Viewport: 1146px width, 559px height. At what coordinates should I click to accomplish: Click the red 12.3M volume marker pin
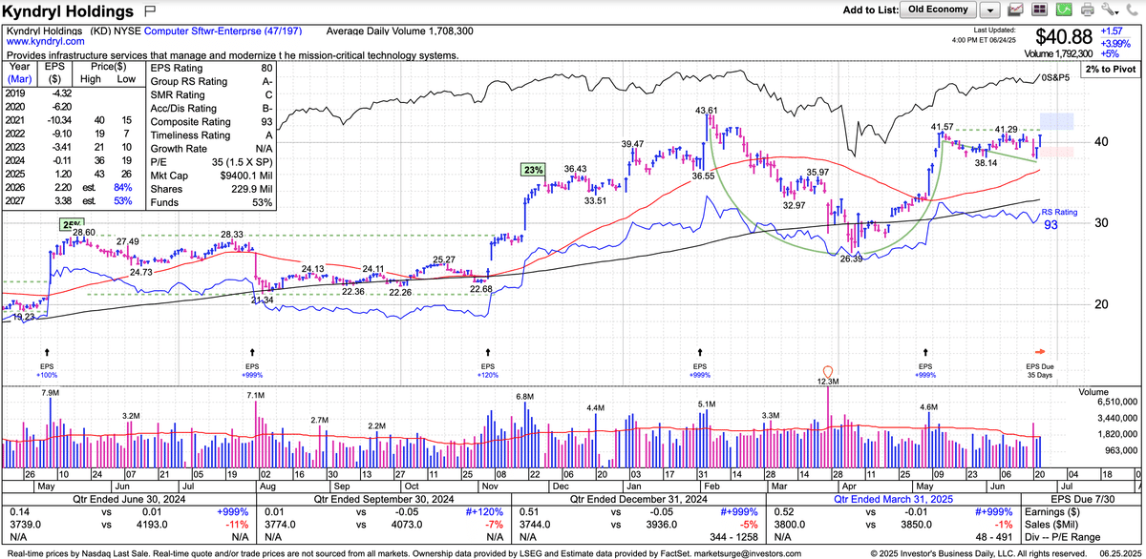[x=828, y=370]
